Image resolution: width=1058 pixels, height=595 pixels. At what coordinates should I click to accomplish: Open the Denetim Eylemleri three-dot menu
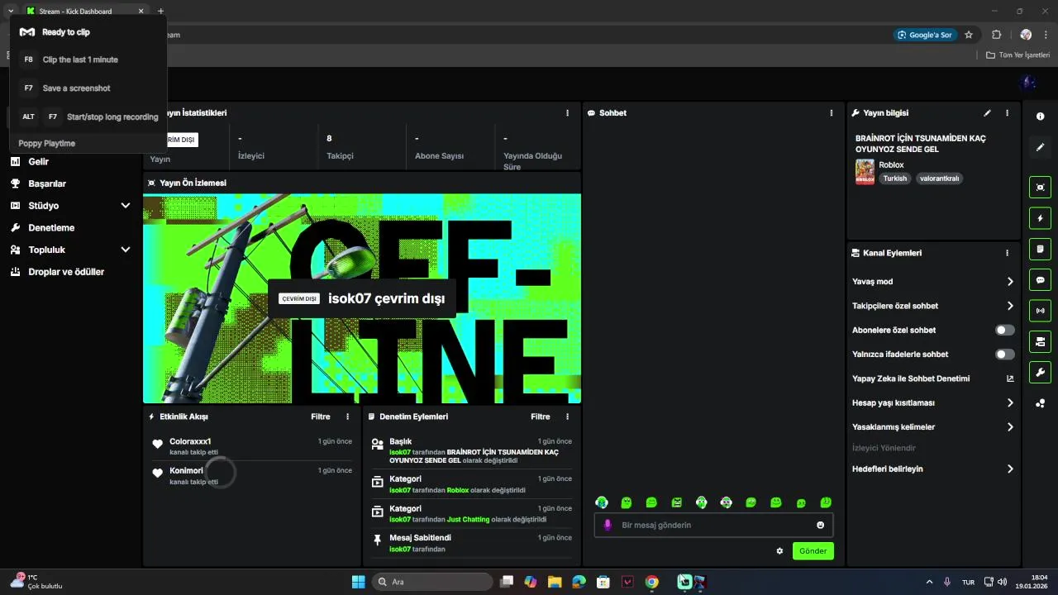click(x=567, y=416)
